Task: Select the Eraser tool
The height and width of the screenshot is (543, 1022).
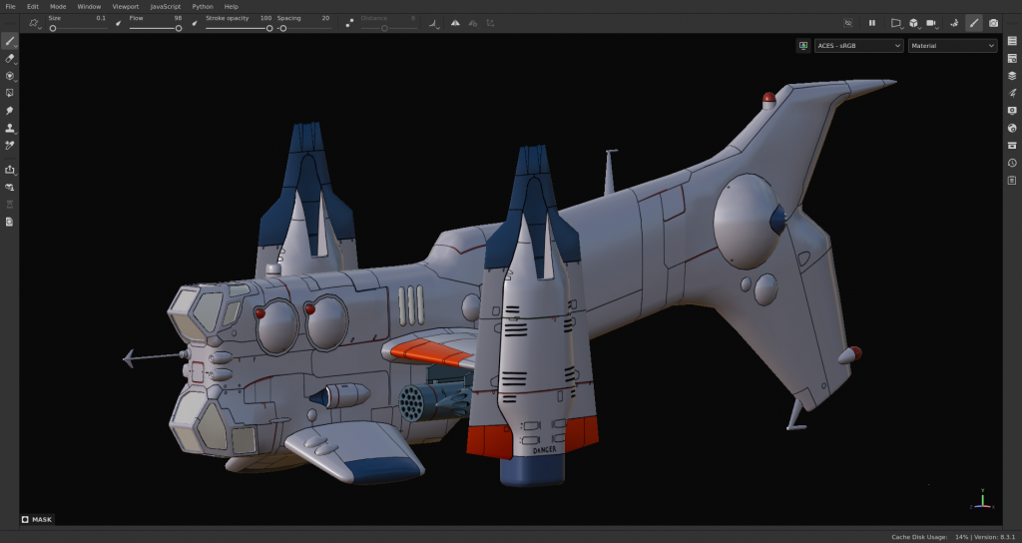Action: (10, 59)
